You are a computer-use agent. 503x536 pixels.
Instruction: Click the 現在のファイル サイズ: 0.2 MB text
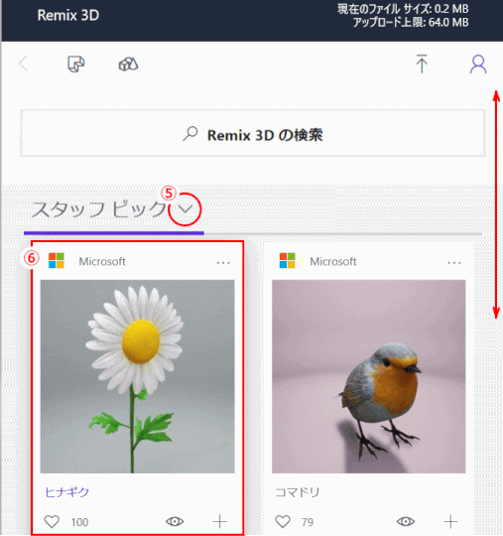pyautogui.click(x=403, y=9)
